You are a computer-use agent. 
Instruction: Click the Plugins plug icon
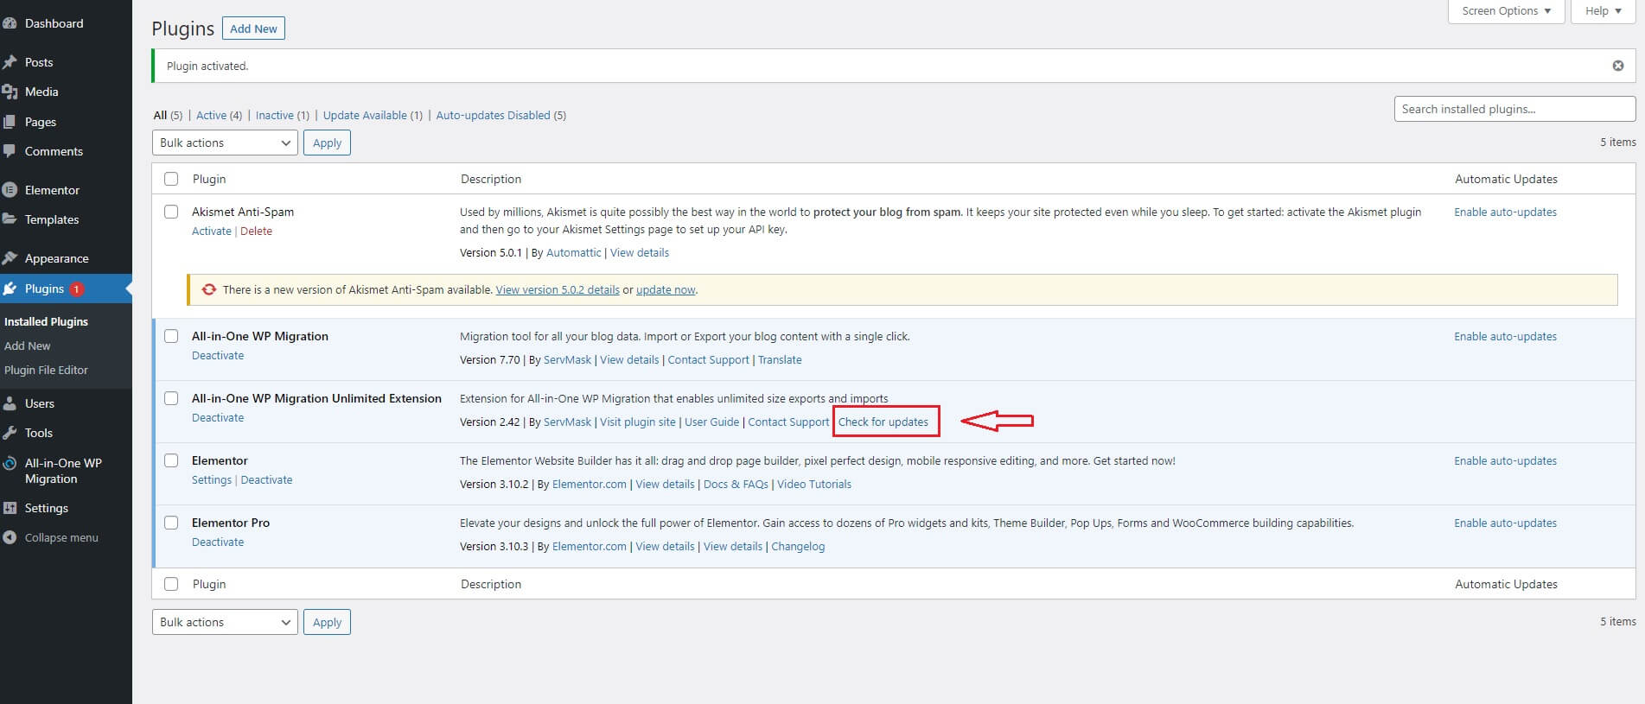point(10,289)
